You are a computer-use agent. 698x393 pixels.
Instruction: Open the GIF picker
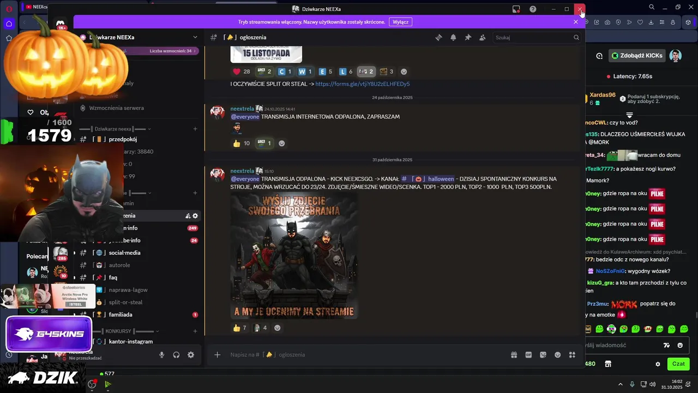point(528,355)
